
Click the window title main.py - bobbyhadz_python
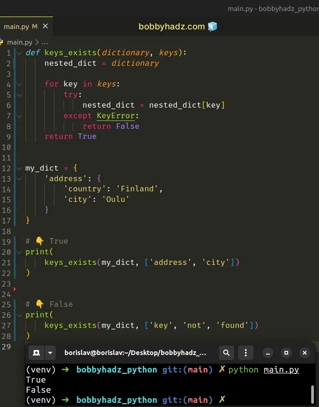[x=273, y=9]
